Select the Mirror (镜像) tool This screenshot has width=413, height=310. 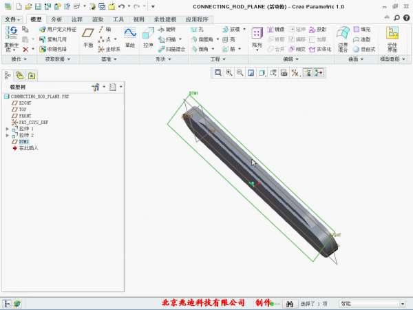point(276,29)
